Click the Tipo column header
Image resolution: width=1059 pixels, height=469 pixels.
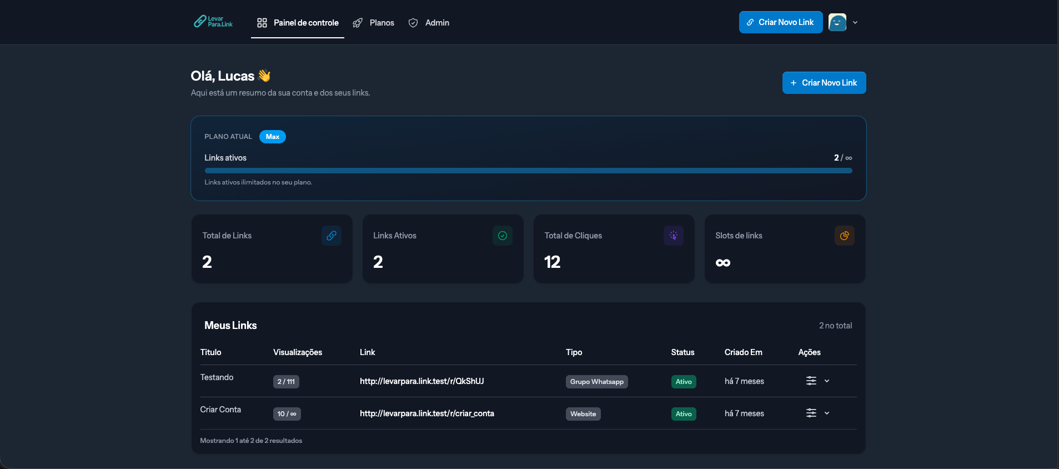pyautogui.click(x=574, y=352)
